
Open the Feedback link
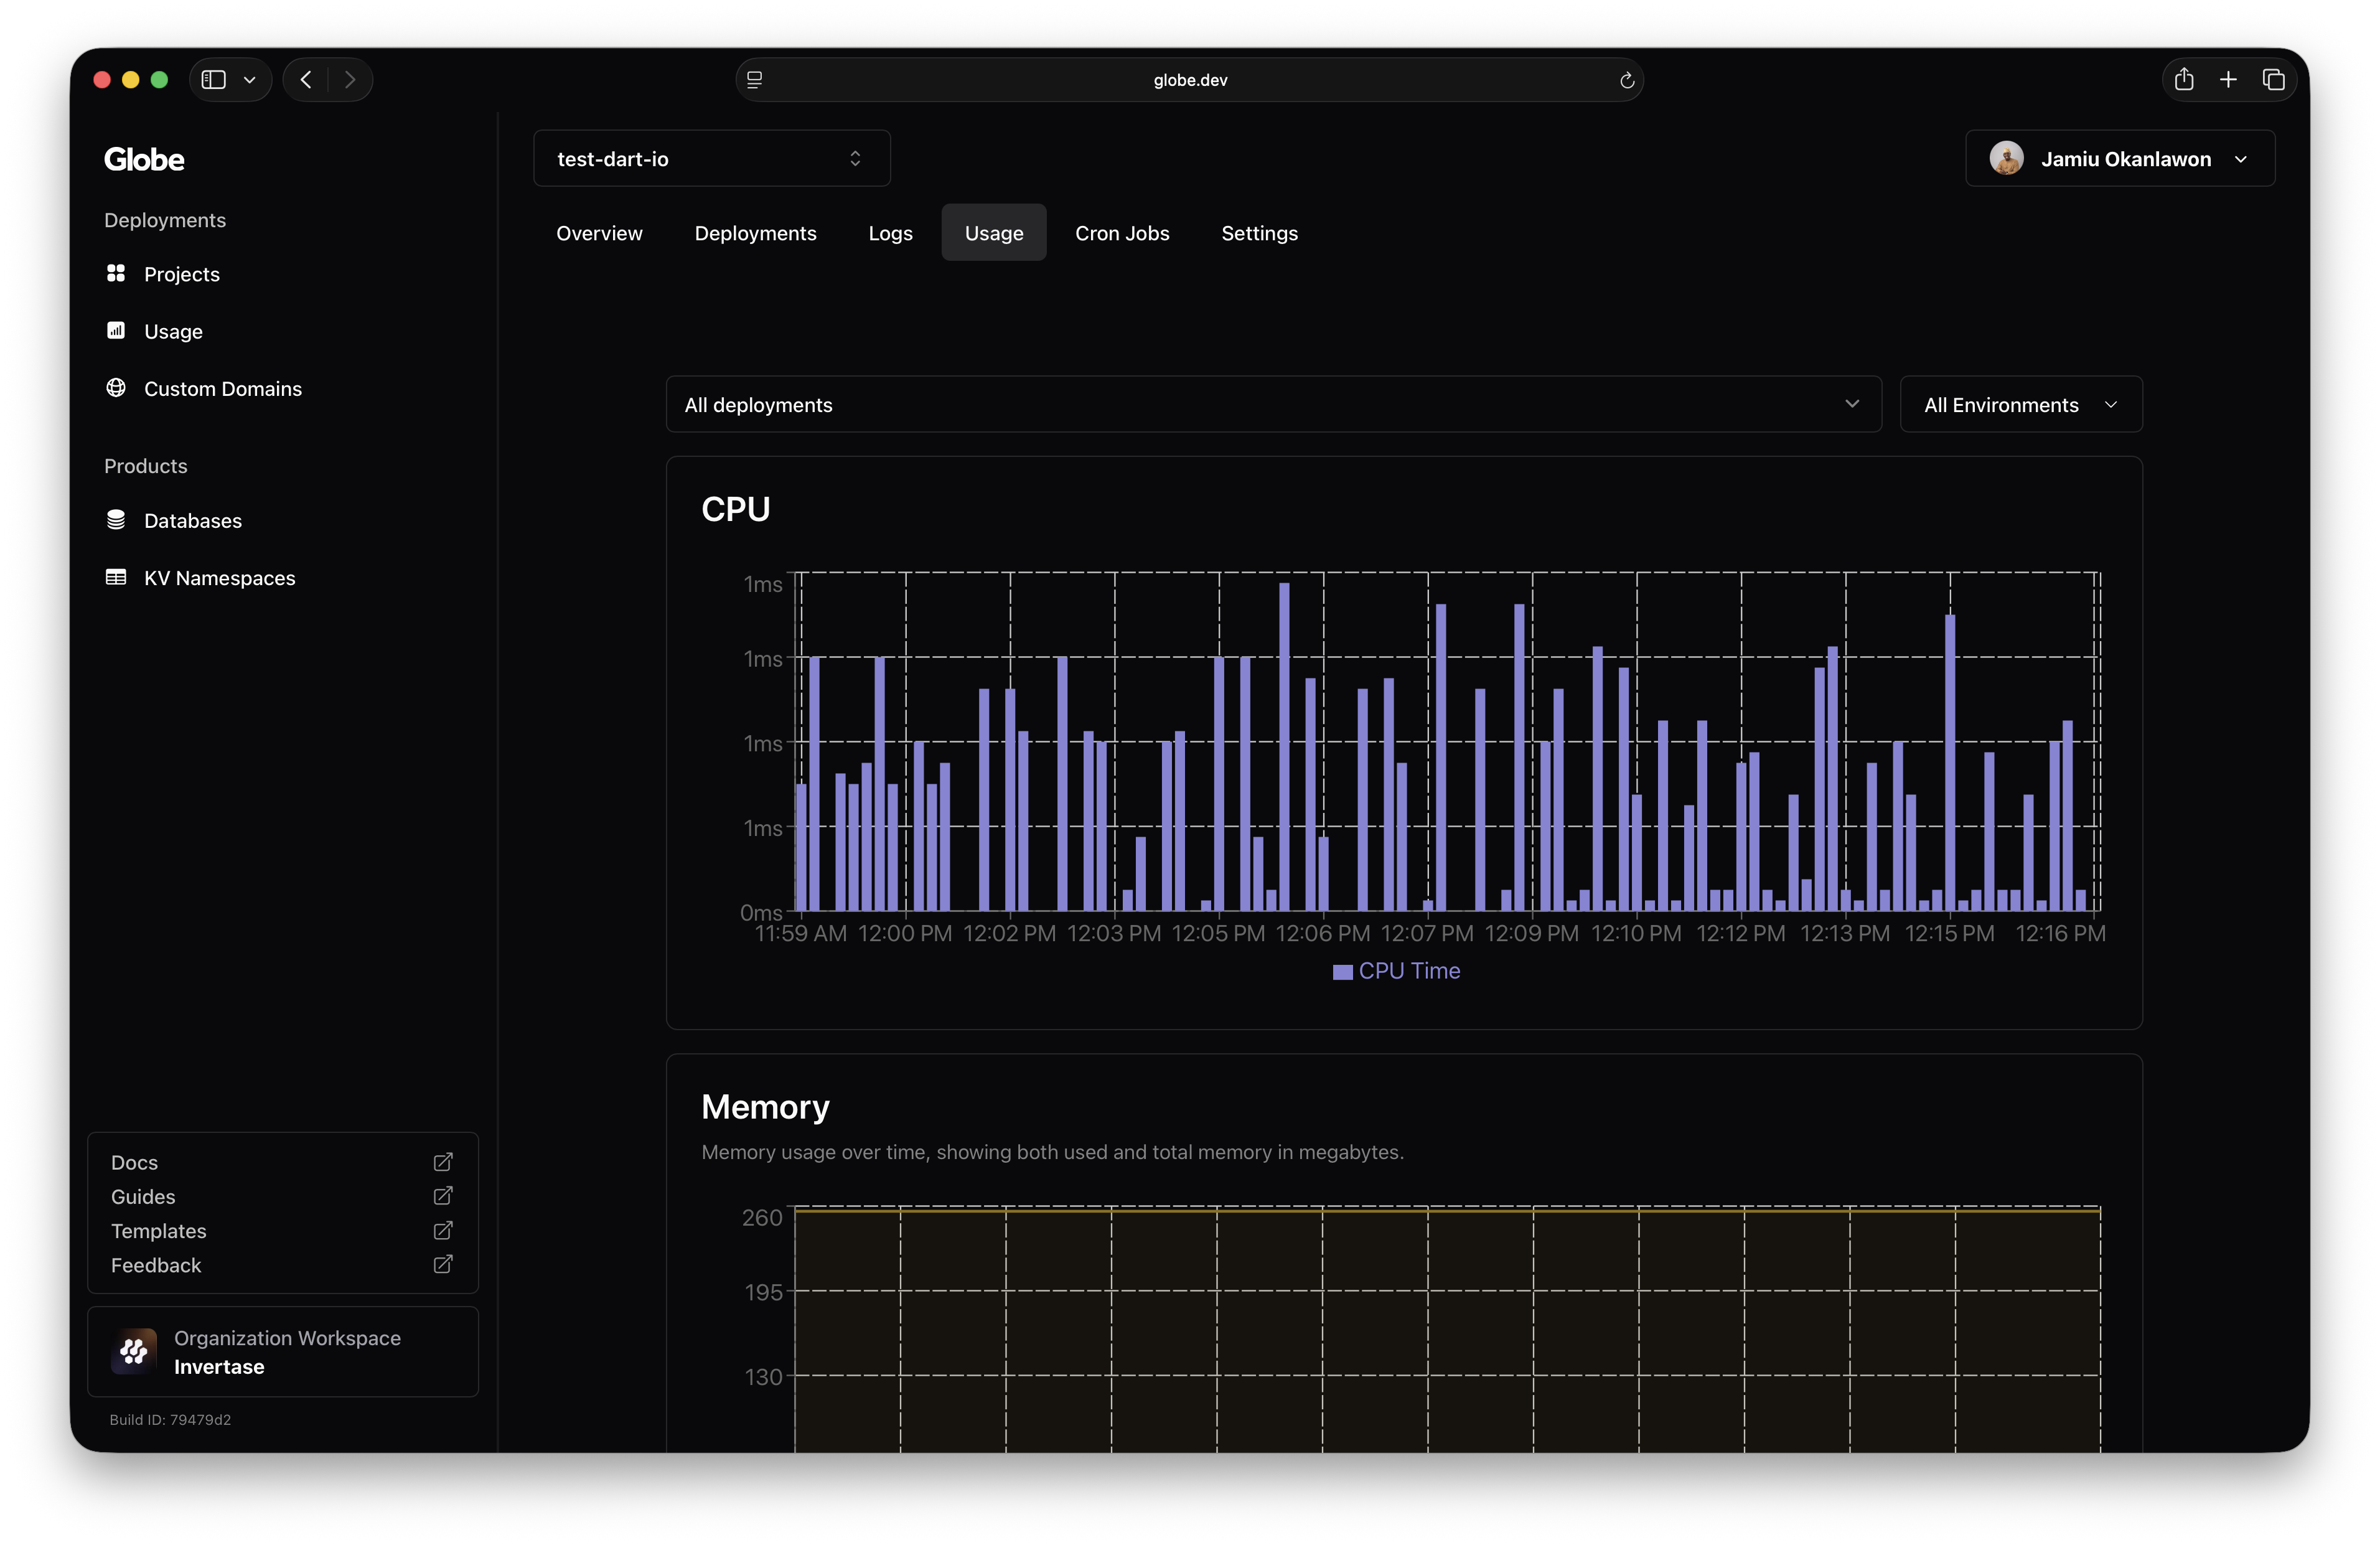pos(156,1265)
